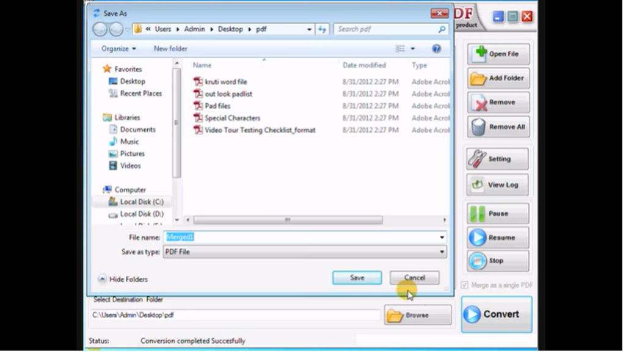623x353 pixels.
Task: Open the Organize menu
Action: [x=116, y=48]
